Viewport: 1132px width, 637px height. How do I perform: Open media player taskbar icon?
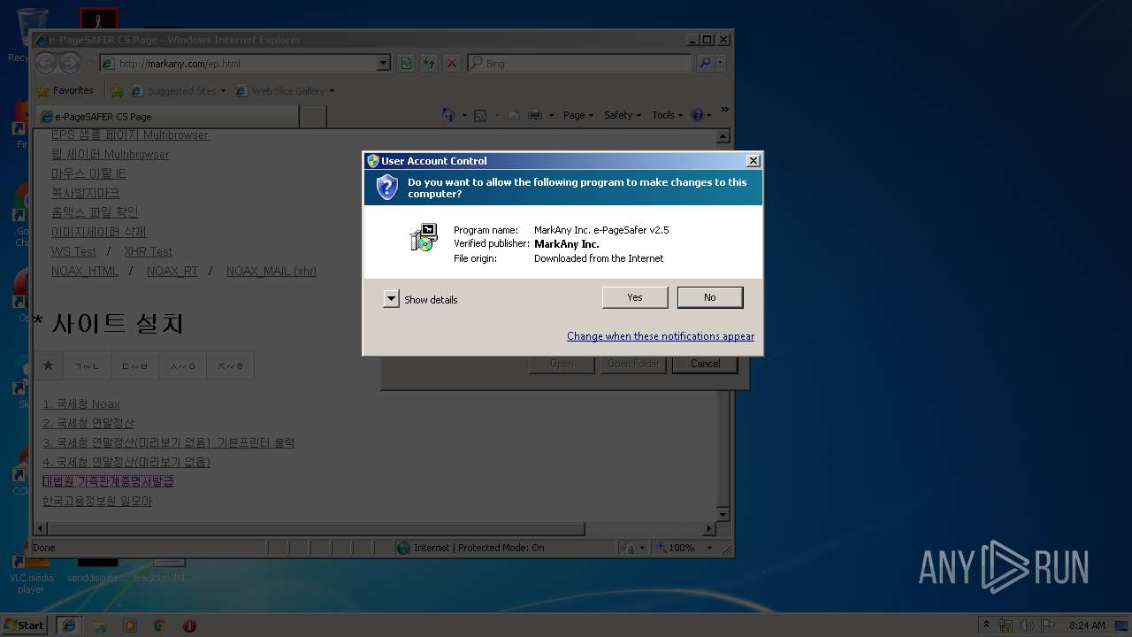pos(130,625)
